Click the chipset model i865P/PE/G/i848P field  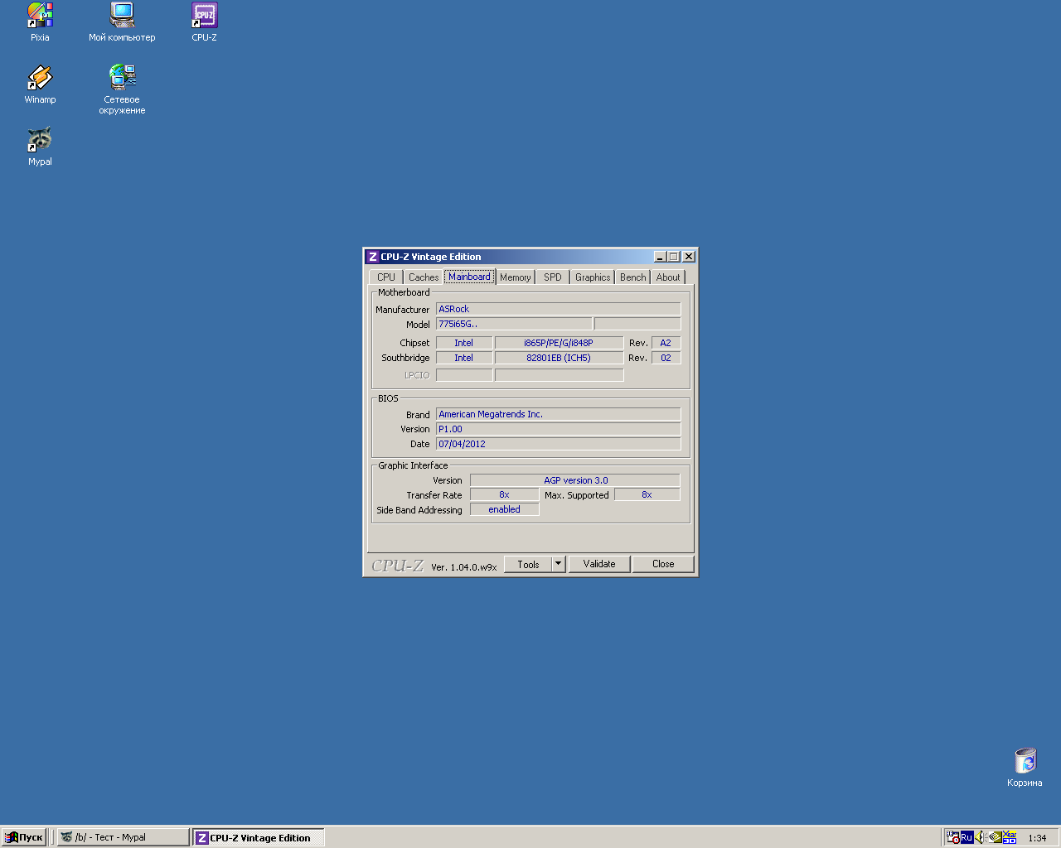[x=559, y=343]
